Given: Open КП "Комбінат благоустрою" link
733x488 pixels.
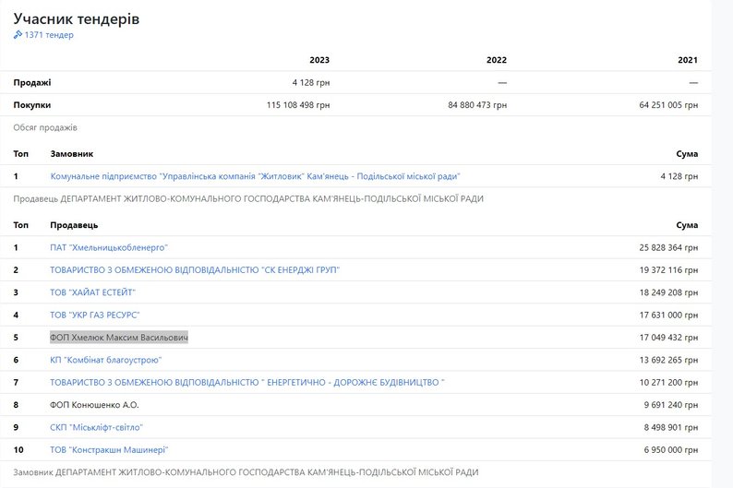Looking at the screenshot, I should (106, 360).
